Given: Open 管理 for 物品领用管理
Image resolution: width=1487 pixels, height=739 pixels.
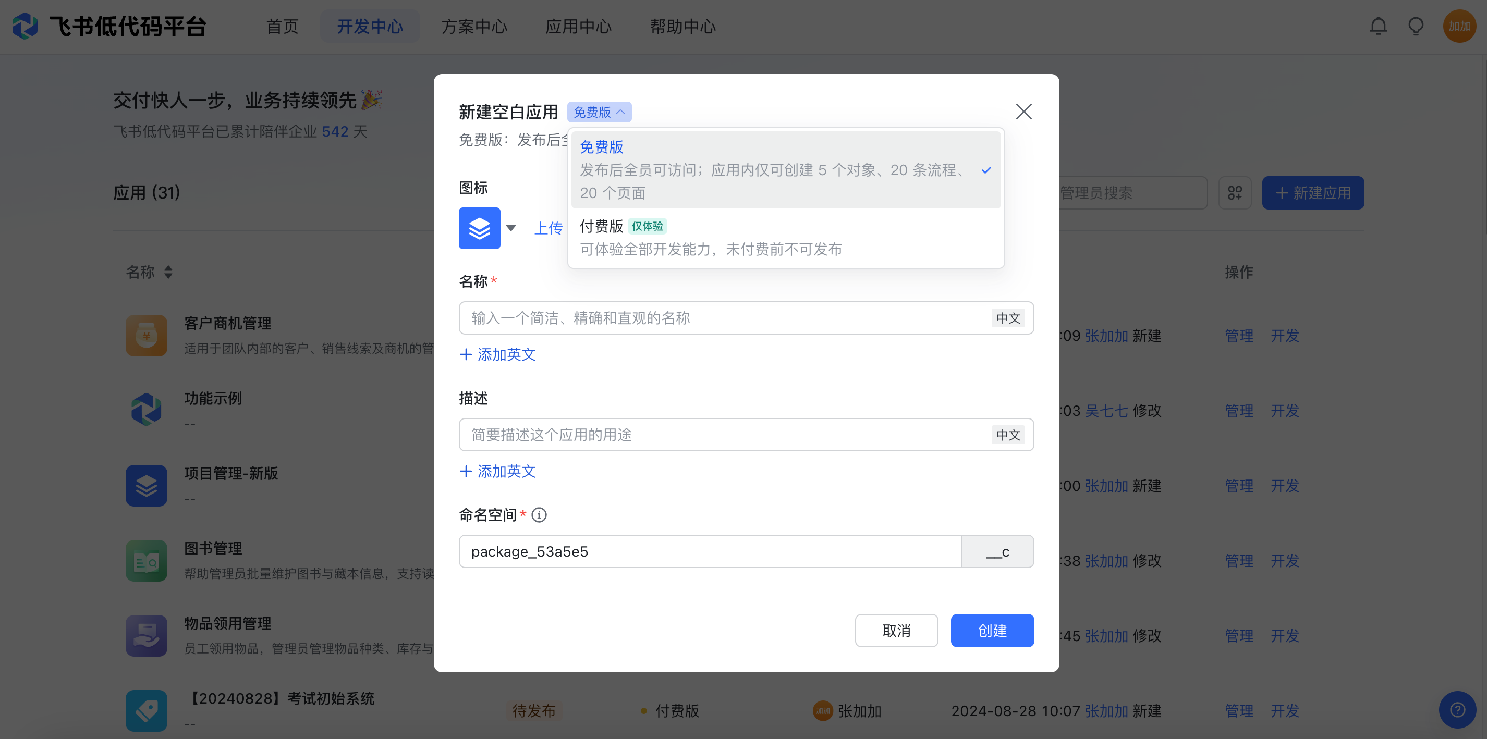Looking at the screenshot, I should (1239, 636).
